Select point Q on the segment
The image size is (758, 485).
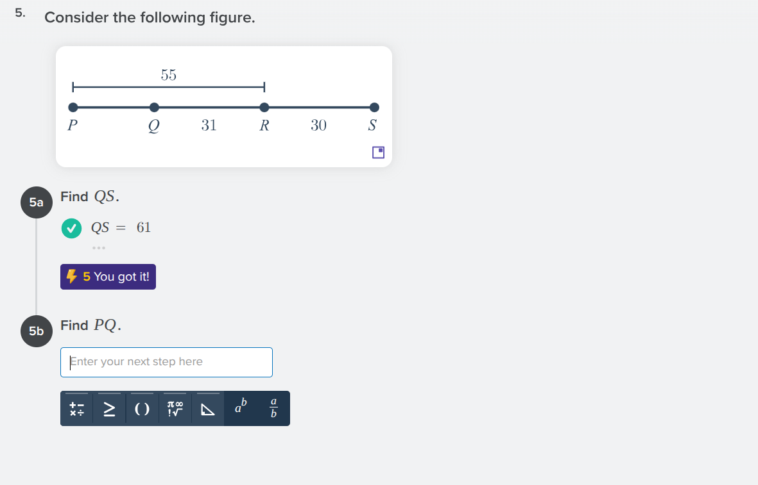point(153,107)
